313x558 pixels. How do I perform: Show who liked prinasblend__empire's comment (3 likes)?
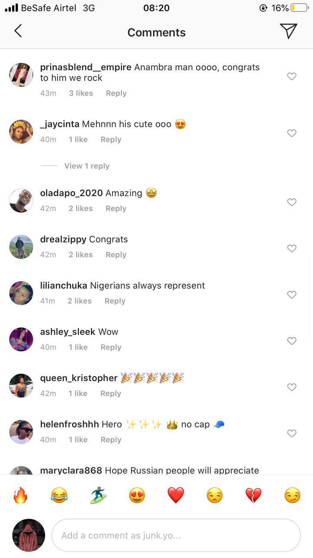pos(81,93)
